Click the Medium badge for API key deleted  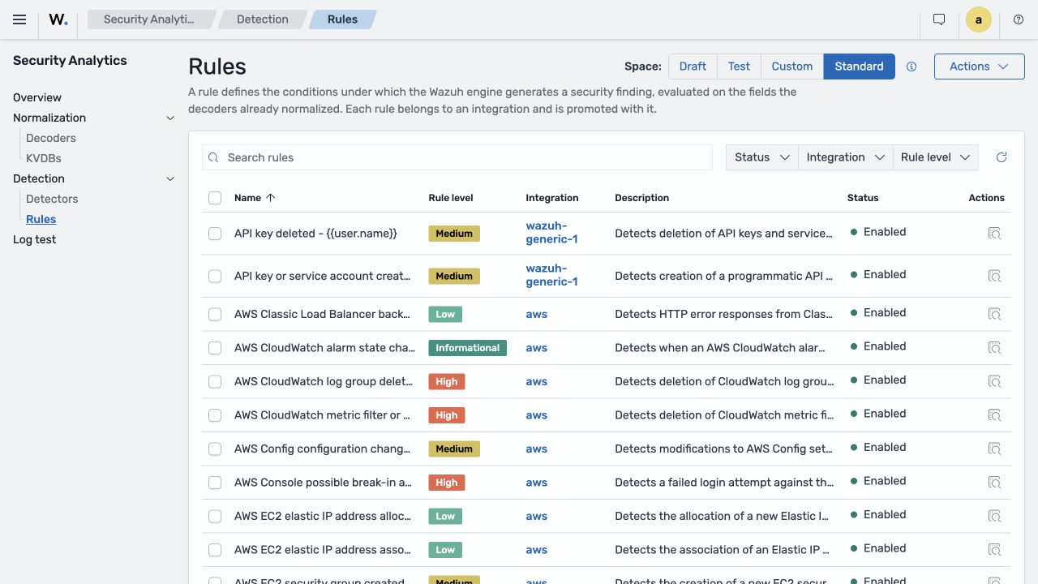[x=454, y=234]
